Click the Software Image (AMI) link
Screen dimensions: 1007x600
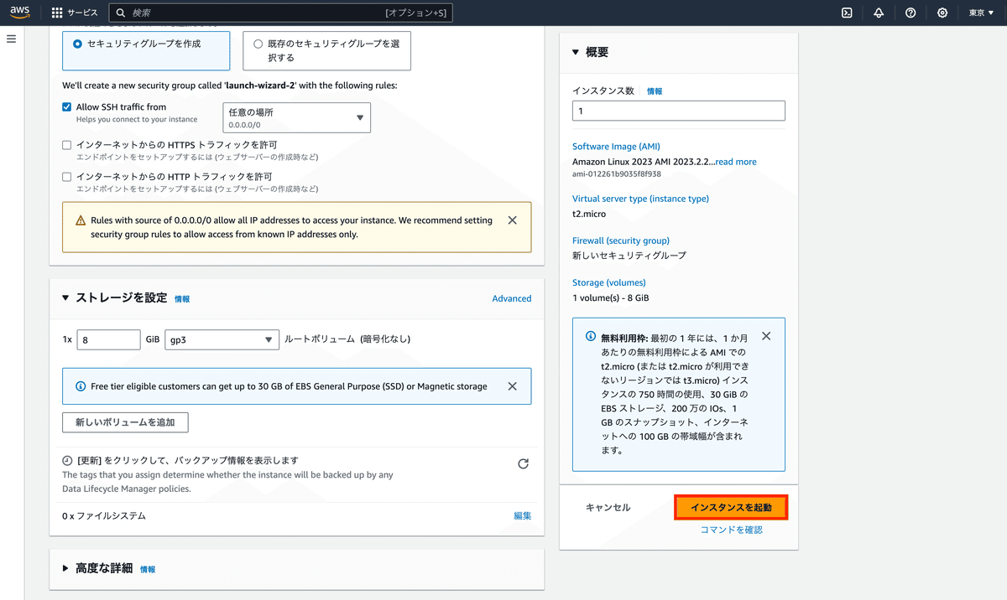click(x=616, y=147)
